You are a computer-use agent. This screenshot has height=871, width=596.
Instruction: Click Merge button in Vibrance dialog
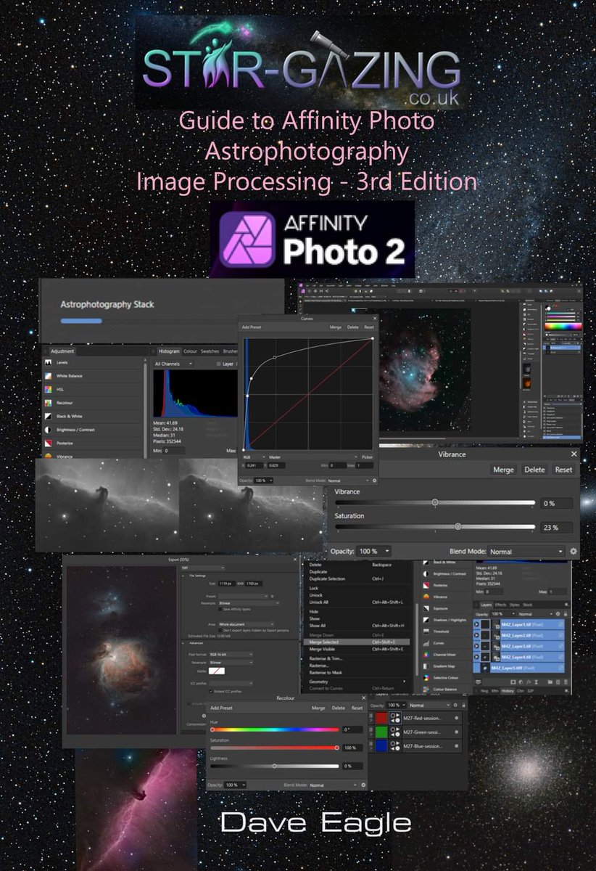tap(503, 470)
